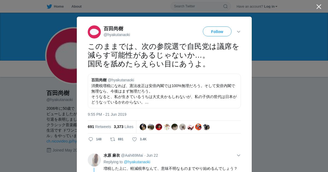Open the Log in dropdown

[271, 6]
